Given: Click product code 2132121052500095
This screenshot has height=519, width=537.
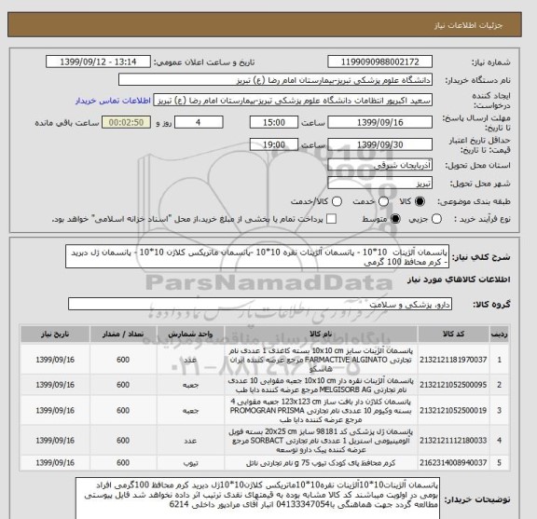Looking at the screenshot, I should pyautogui.click(x=453, y=385).
